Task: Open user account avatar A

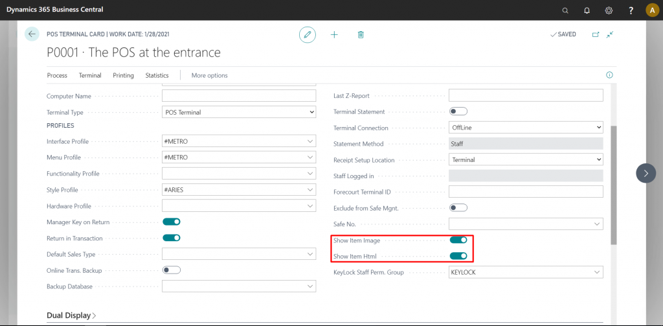Action: (652, 10)
